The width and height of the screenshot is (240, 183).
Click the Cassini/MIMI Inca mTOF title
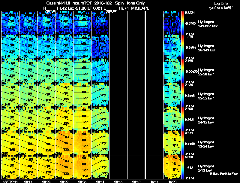pyautogui.click(x=68, y=3)
